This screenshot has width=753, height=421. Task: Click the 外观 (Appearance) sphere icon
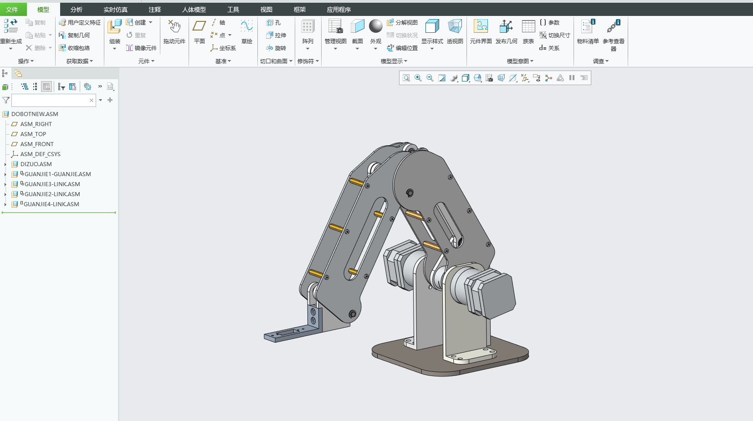coord(375,26)
